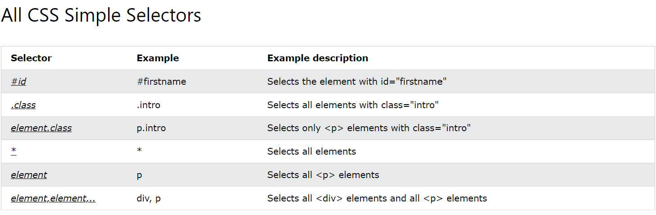Click the "All CSS Simple Selectors" heading
Image resolution: width=656 pixels, height=215 pixels.
pyautogui.click(x=101, y=16)
